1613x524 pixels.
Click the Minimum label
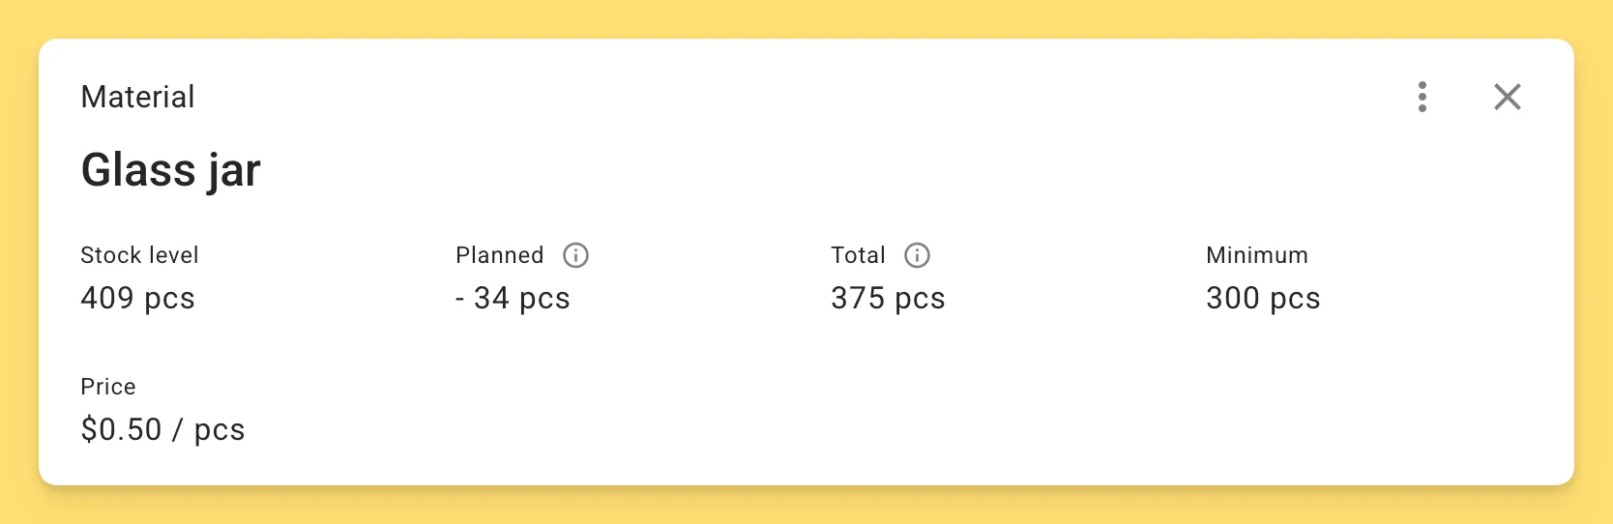pyautogui.click(x=1256, y=255)
